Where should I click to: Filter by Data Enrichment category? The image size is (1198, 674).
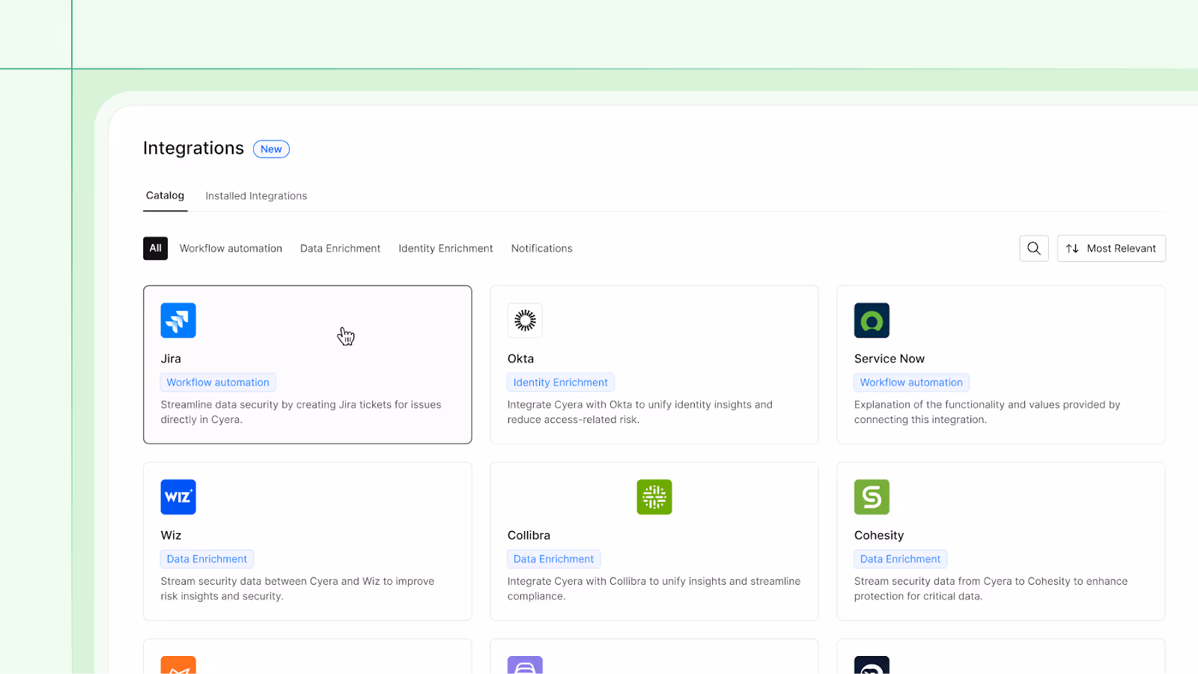tap(340, 249)
